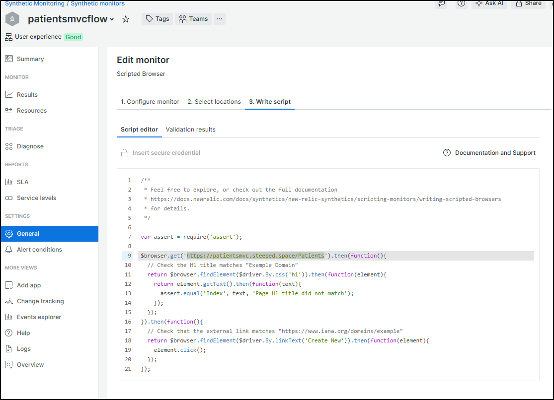
Task: Click the tag icon in Tags button
Action: click(150, 19)
